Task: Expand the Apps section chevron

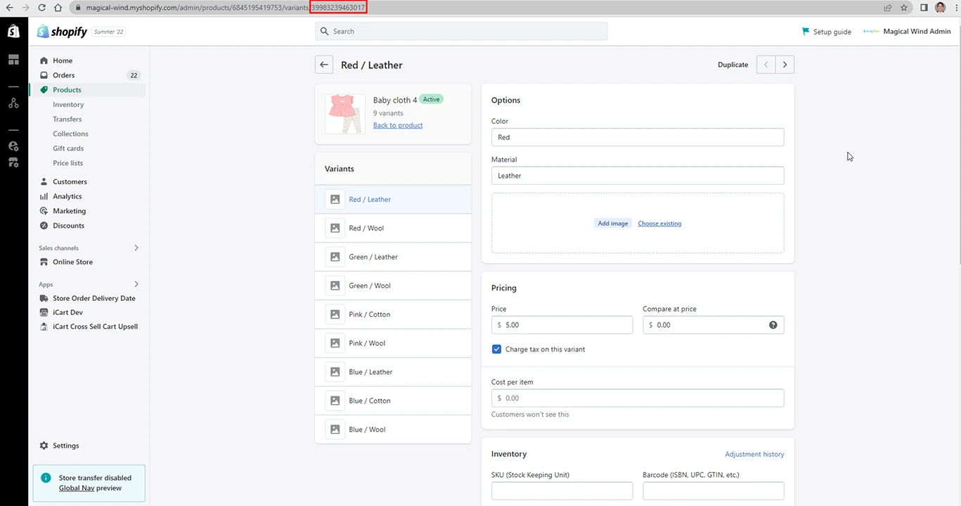Action: (x=136, y=284)
